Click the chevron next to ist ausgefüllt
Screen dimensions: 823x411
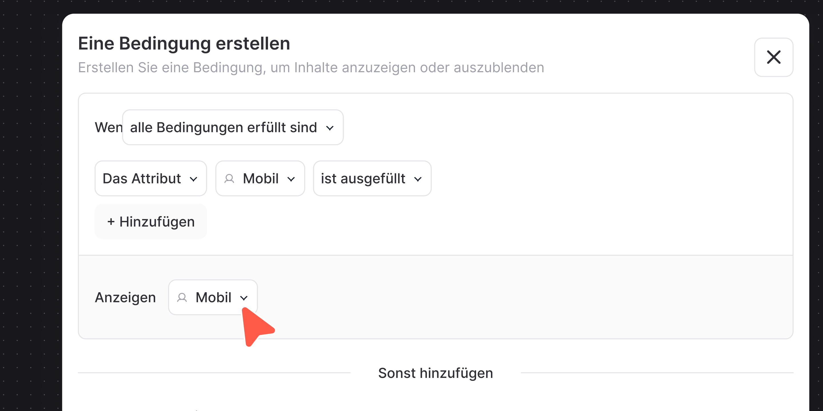click(x=418, y=179)
